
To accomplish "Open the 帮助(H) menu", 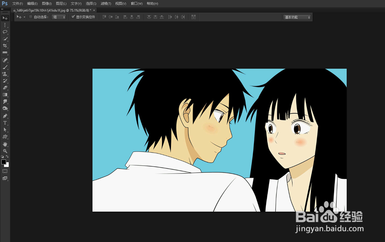I will pos(152,3).
